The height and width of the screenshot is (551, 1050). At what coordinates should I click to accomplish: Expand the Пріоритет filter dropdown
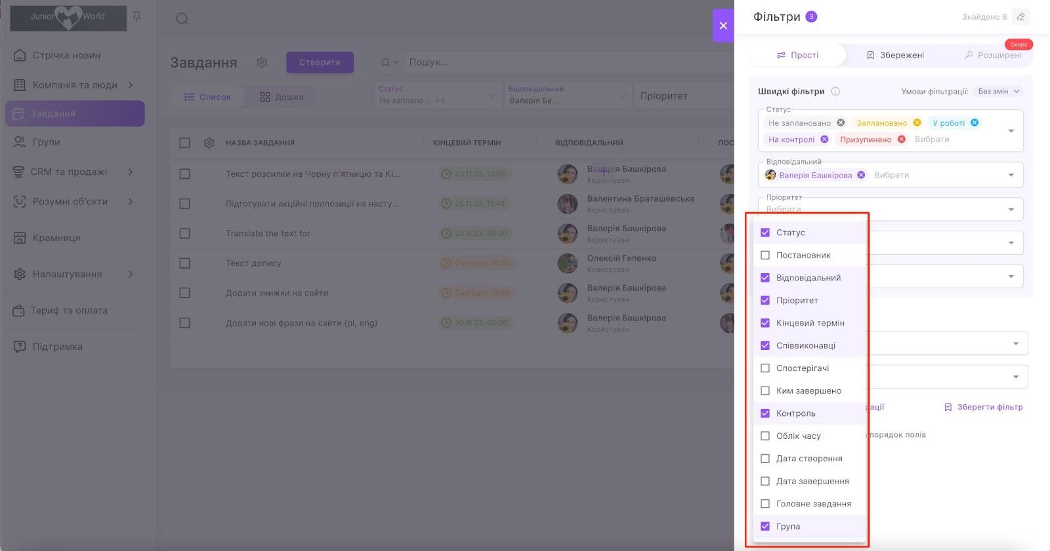pyautogui.click(x=1011, y=210)
